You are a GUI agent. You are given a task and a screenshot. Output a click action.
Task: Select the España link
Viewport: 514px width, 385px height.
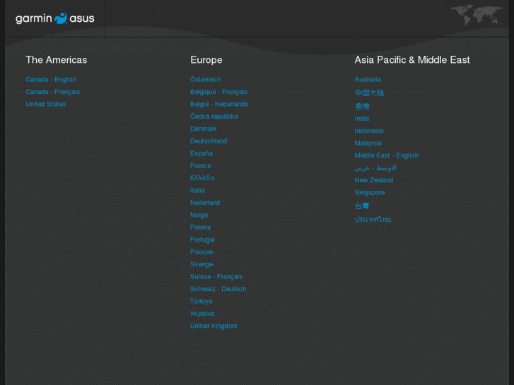click(201, 153)
